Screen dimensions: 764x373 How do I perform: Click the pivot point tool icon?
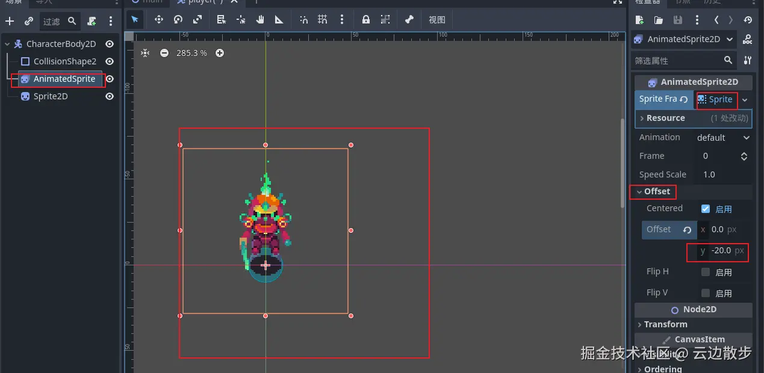click(x=241, y=19)
